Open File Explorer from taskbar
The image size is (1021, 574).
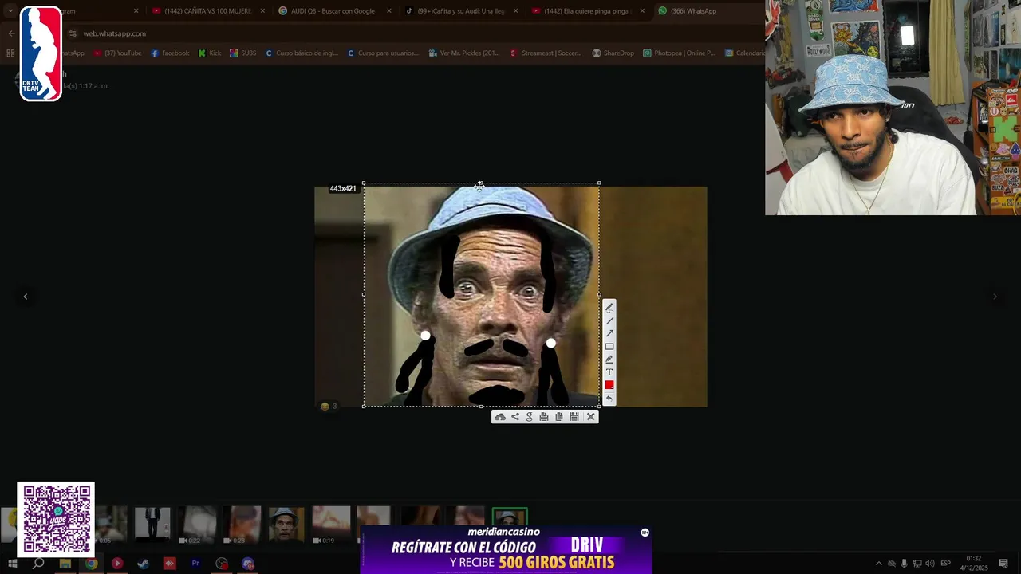[65, 564]
